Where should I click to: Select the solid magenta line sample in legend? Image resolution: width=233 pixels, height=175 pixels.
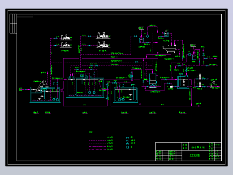[x=97, y=138]
